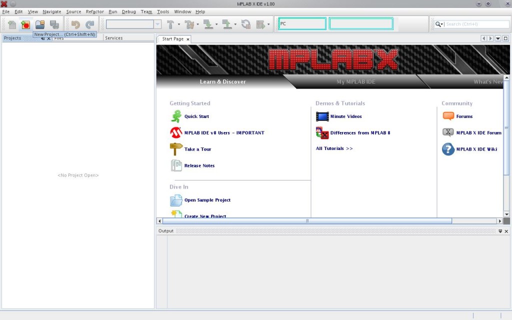Minimize the Projects panel with its pin icon
This screenshot has width=512, height=320.
43,38
